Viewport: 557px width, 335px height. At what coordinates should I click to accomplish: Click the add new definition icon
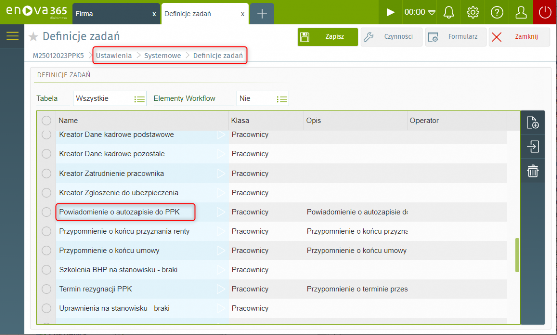[x=532, y=123]
